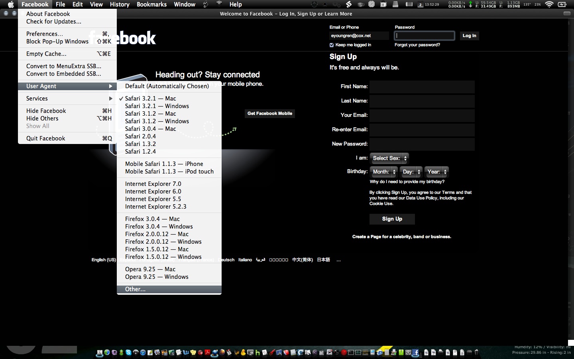Click the Log In button
574x359 pixels.
coord(469,36)
